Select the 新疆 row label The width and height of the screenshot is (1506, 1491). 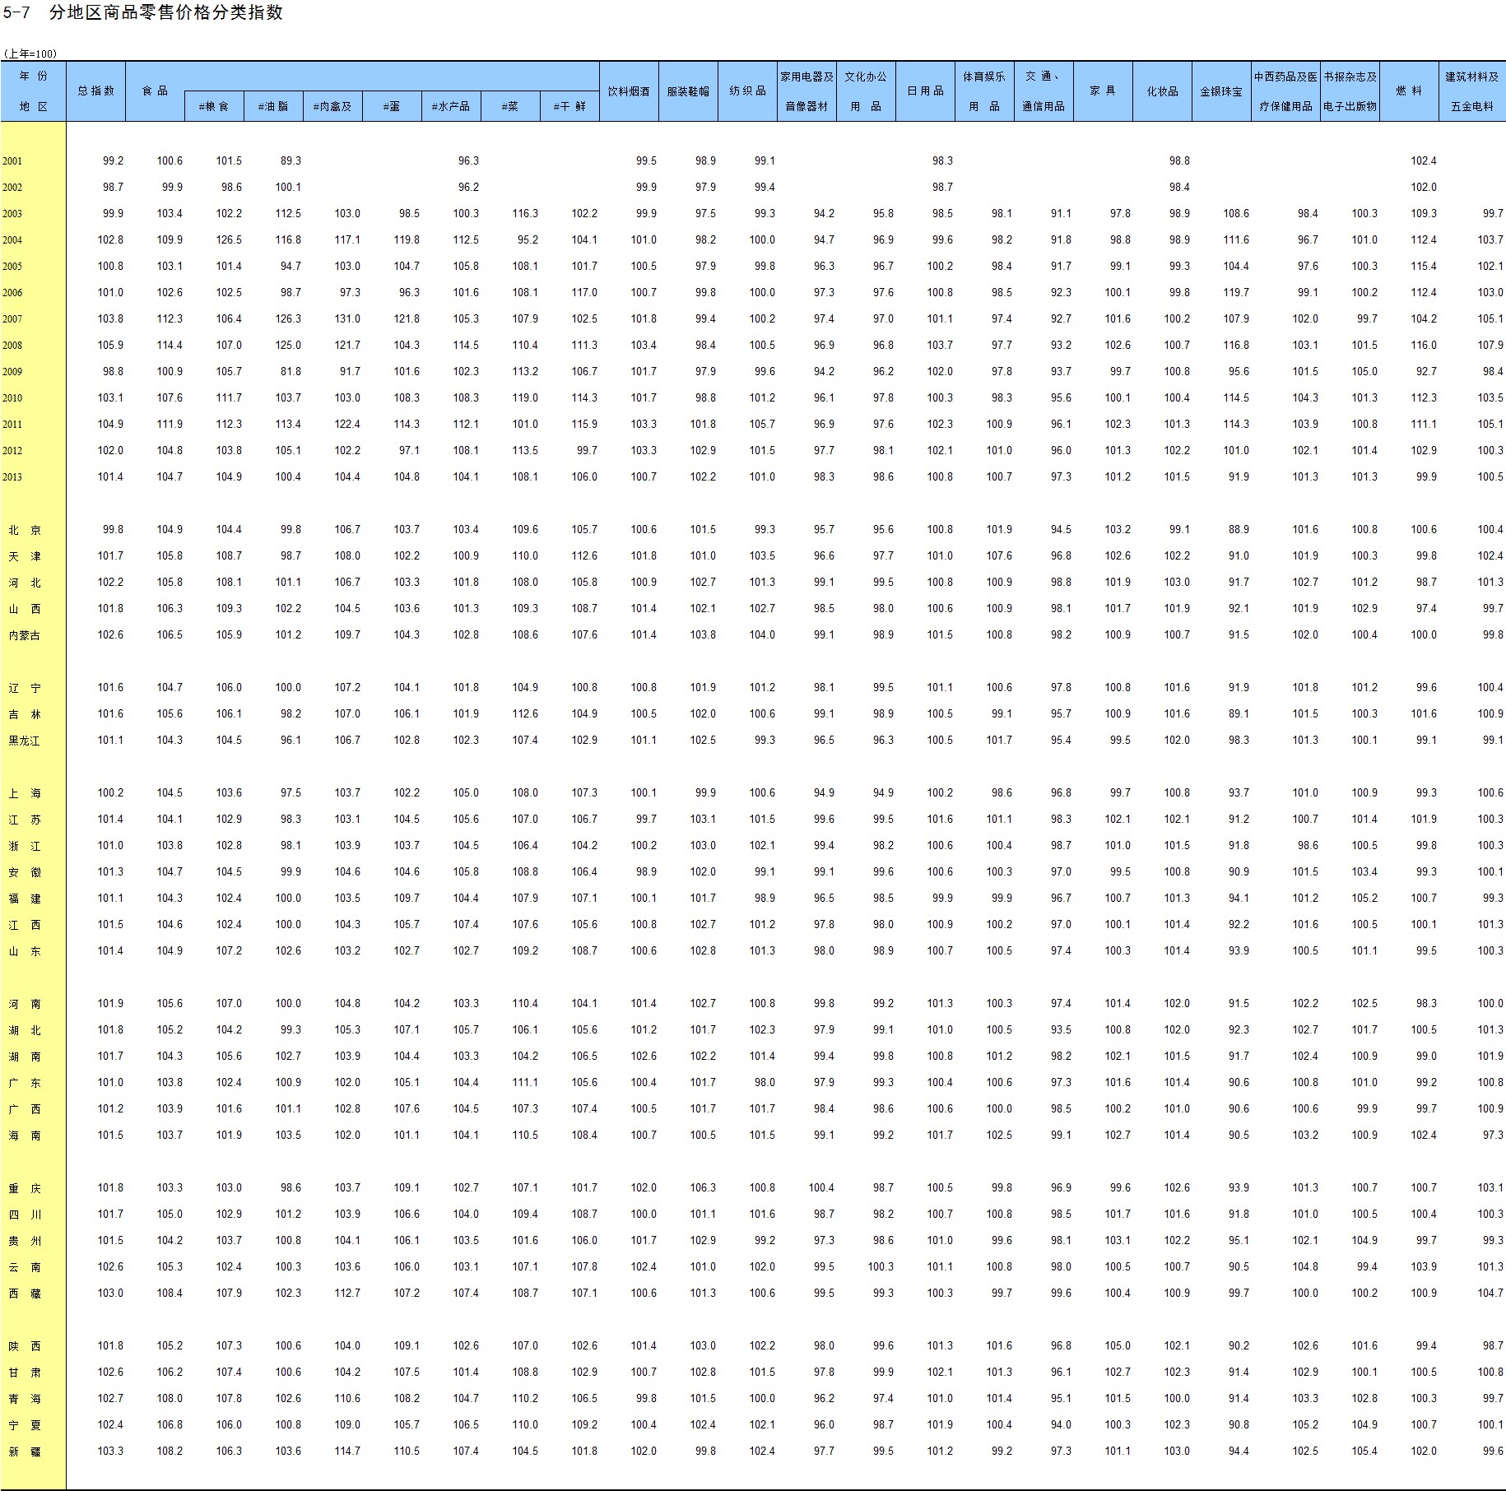click(25, 1452)
